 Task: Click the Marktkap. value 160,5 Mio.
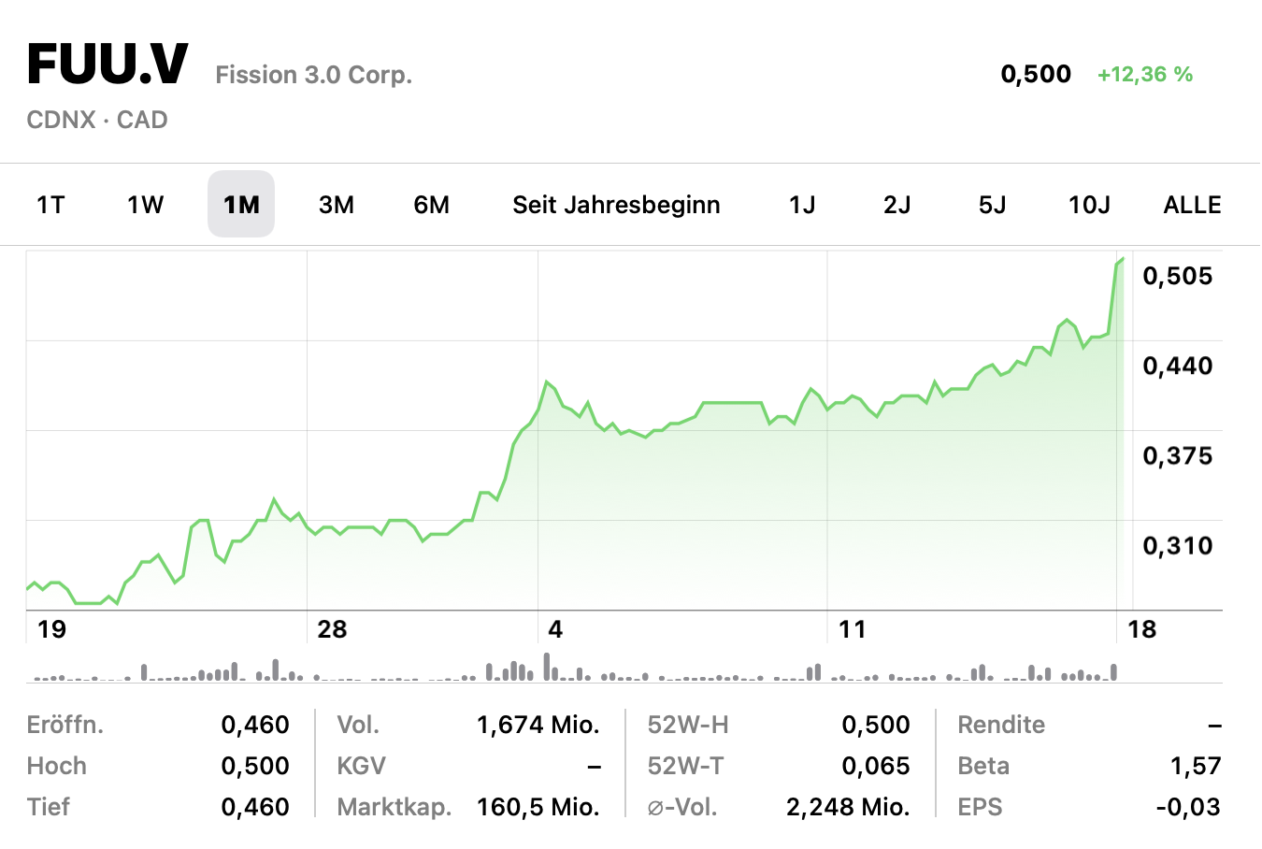click(538, 807)
